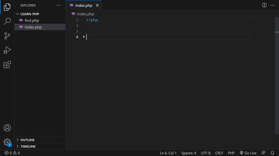Click the <?php opening tag on line 1
Screen dimensions: 279x156
[x=92, y=20]
